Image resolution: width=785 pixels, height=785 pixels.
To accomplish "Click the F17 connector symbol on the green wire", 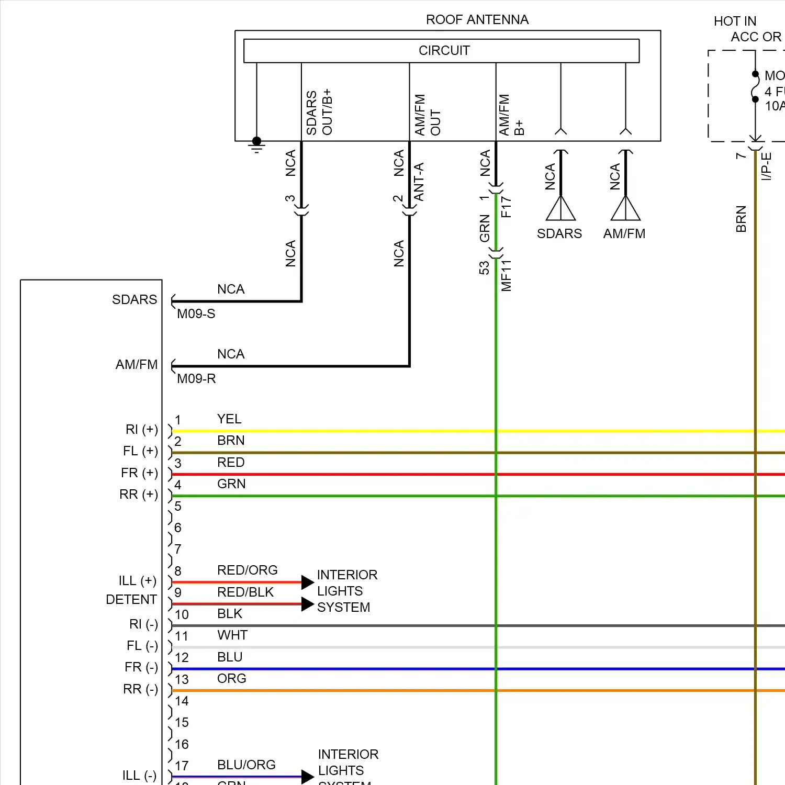I will [496, 188].
